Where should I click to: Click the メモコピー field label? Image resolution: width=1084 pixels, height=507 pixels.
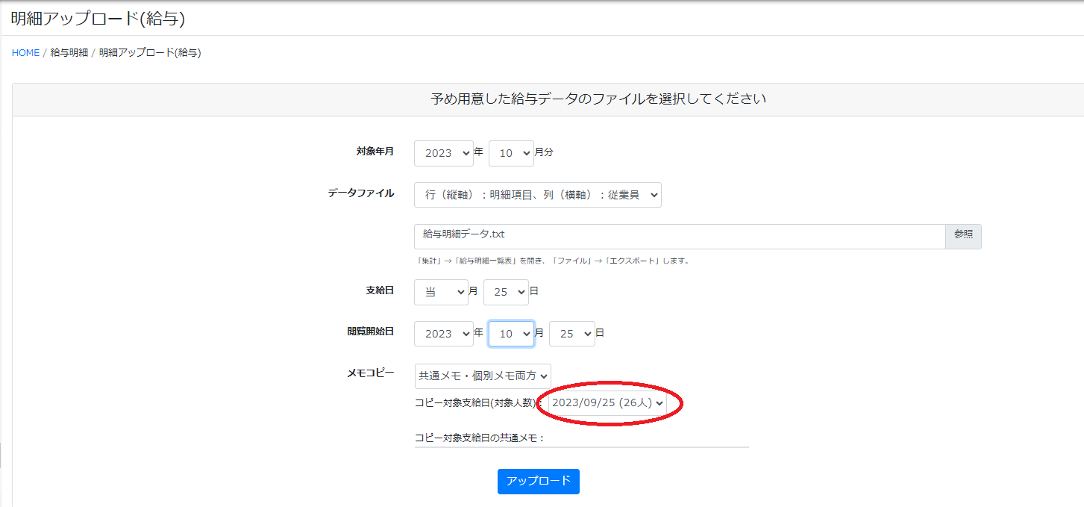coord(371,373)
